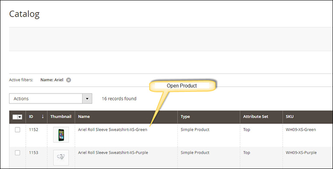Screen dimensions: 333x169
Task: Sort by ID using the arrow icon
Action: (43, 117)
